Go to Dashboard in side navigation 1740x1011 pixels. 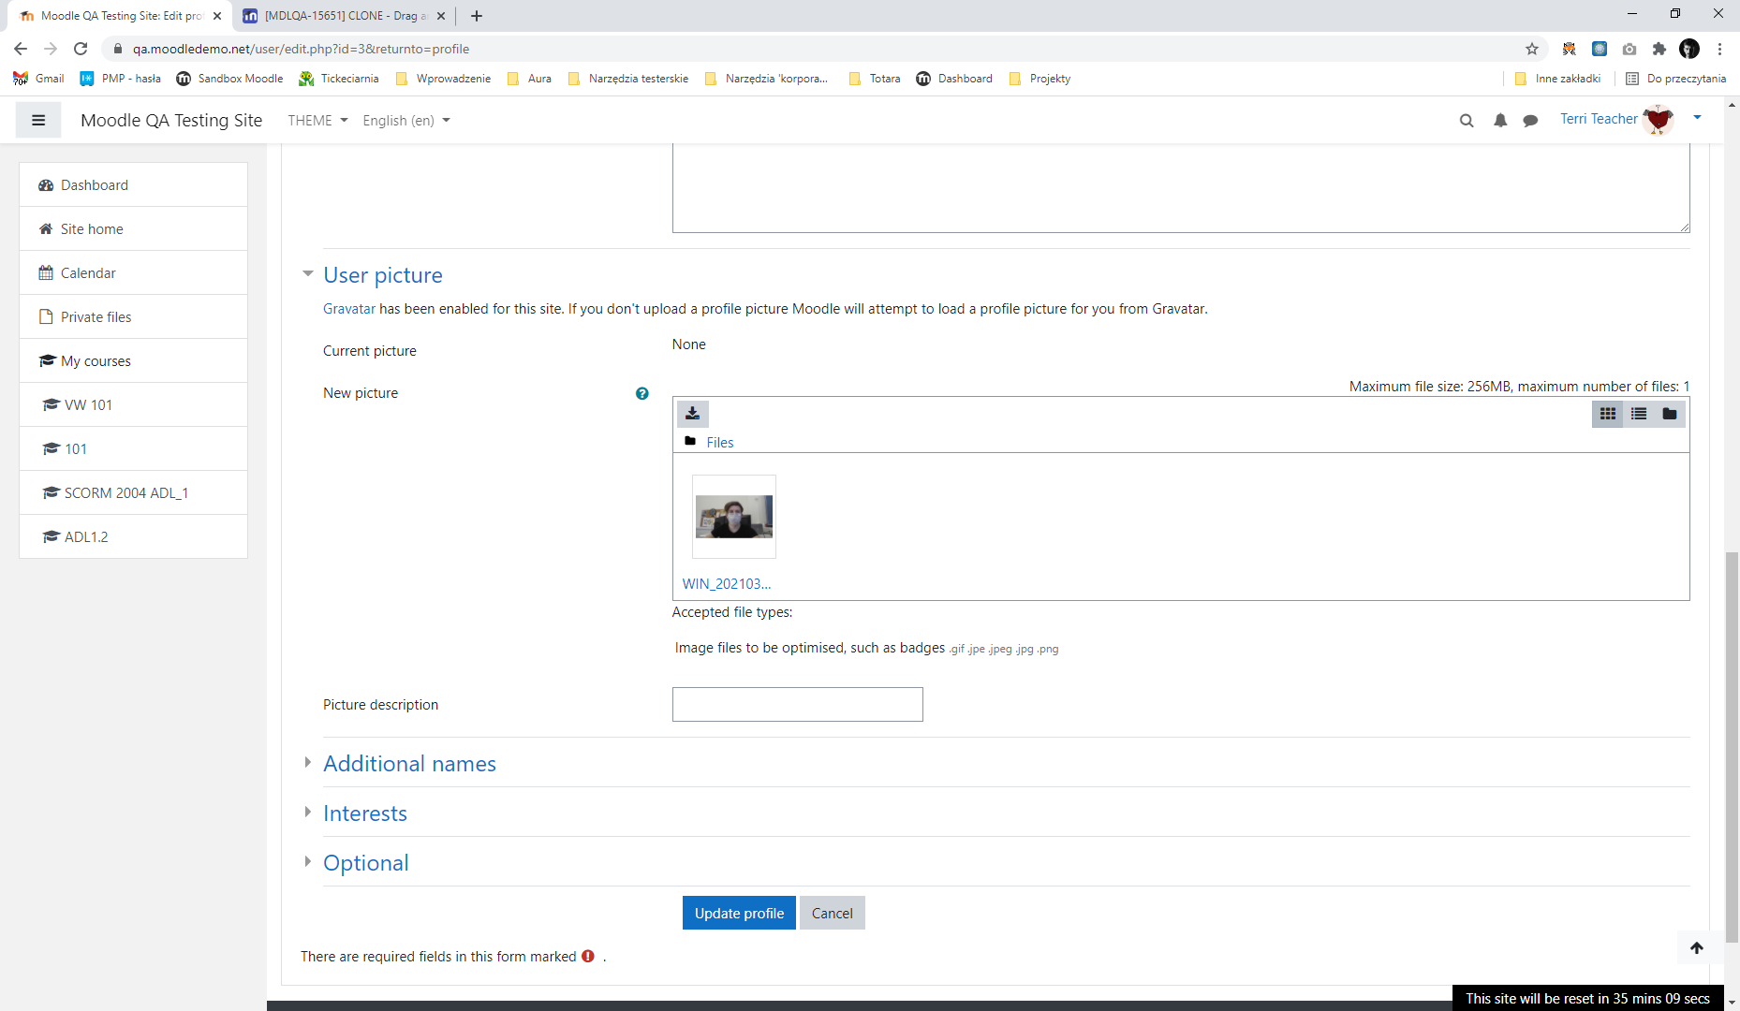point(133,184)
